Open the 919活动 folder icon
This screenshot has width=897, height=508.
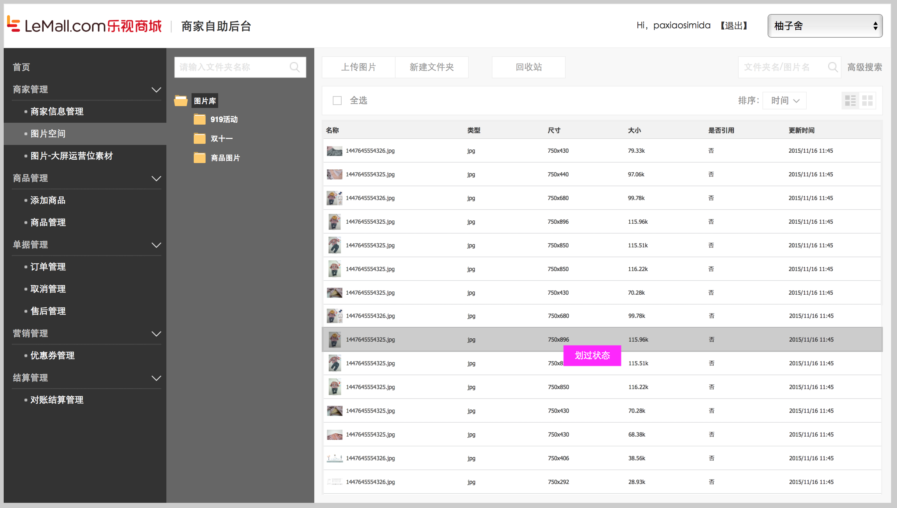[x=200, y=119]
